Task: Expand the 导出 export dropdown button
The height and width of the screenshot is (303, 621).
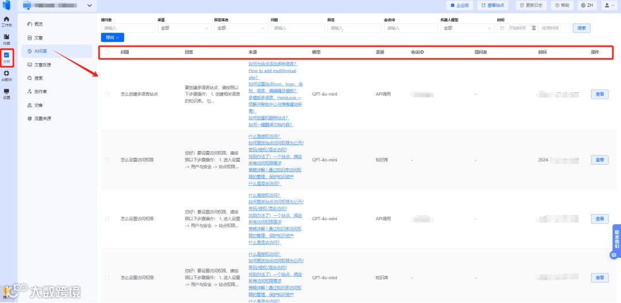Action: tap(113, 37)
